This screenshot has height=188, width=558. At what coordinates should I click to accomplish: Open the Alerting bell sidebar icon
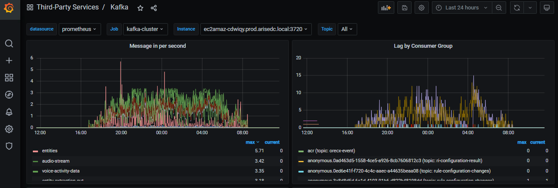tap(9, 112)
